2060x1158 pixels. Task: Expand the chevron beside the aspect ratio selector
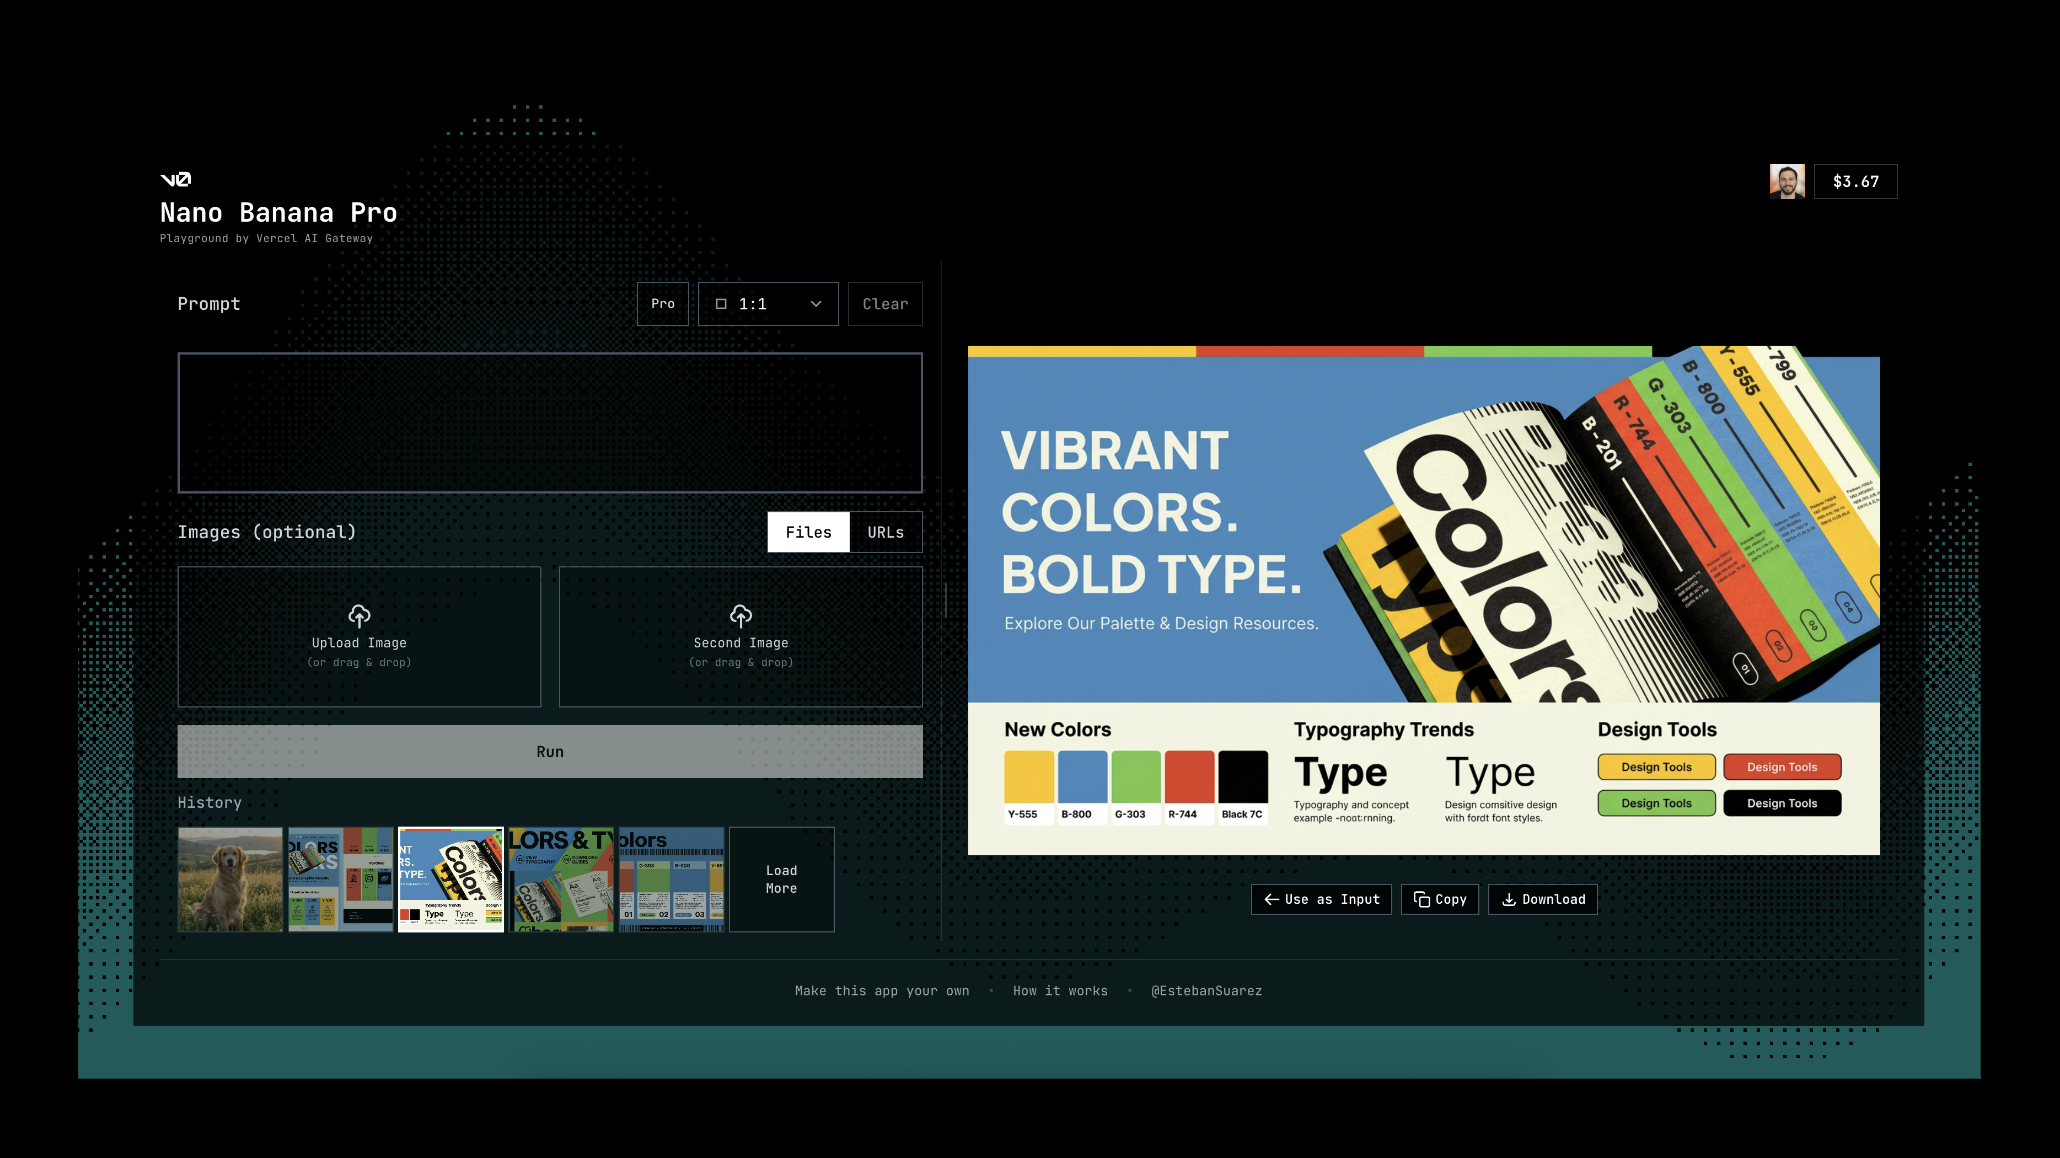[x=815, y=304]
